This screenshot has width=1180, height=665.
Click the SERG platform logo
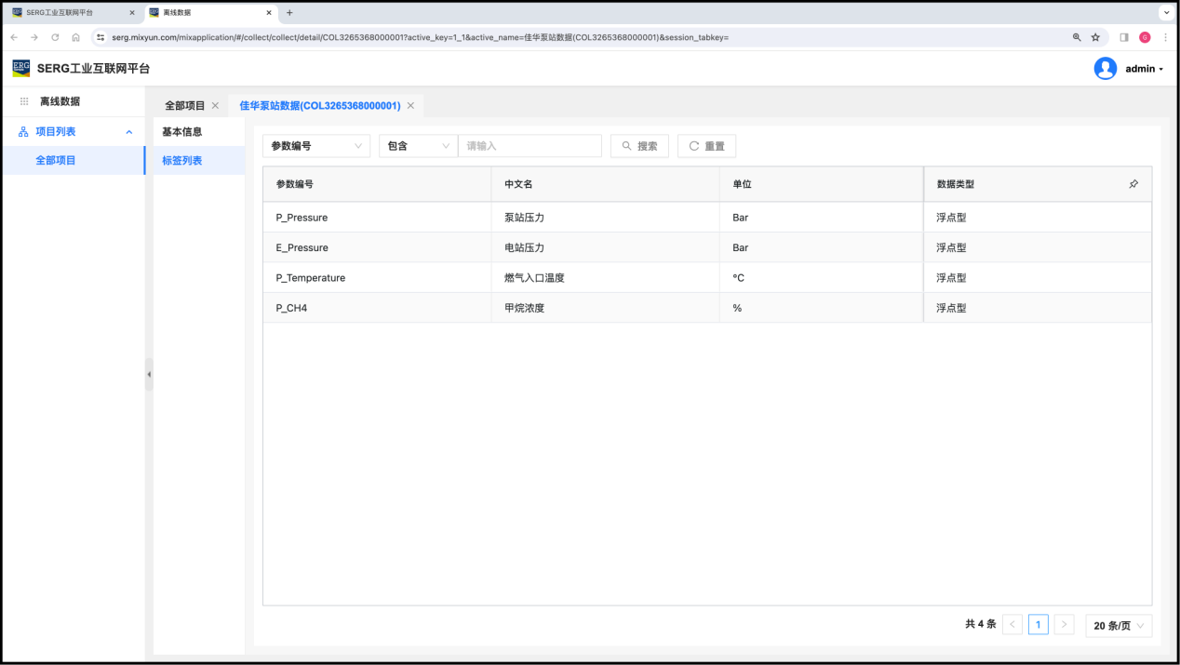[20, 68]
